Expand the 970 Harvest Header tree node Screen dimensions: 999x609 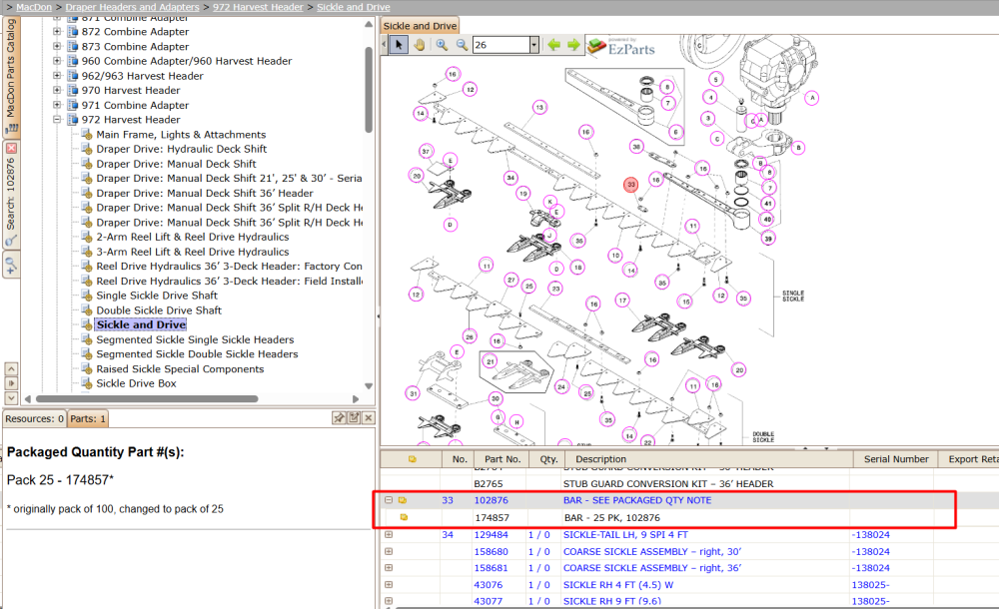click(57, 90)
